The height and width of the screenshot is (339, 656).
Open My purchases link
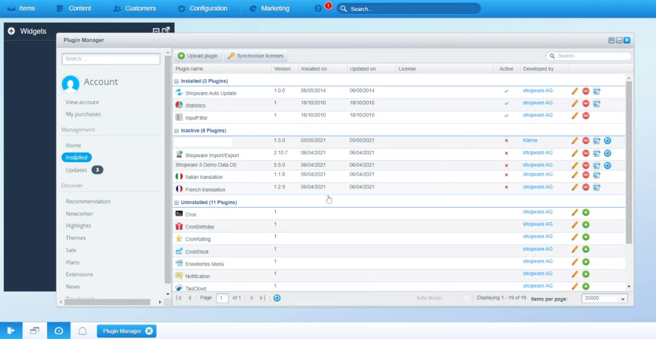tap(83, 114)
